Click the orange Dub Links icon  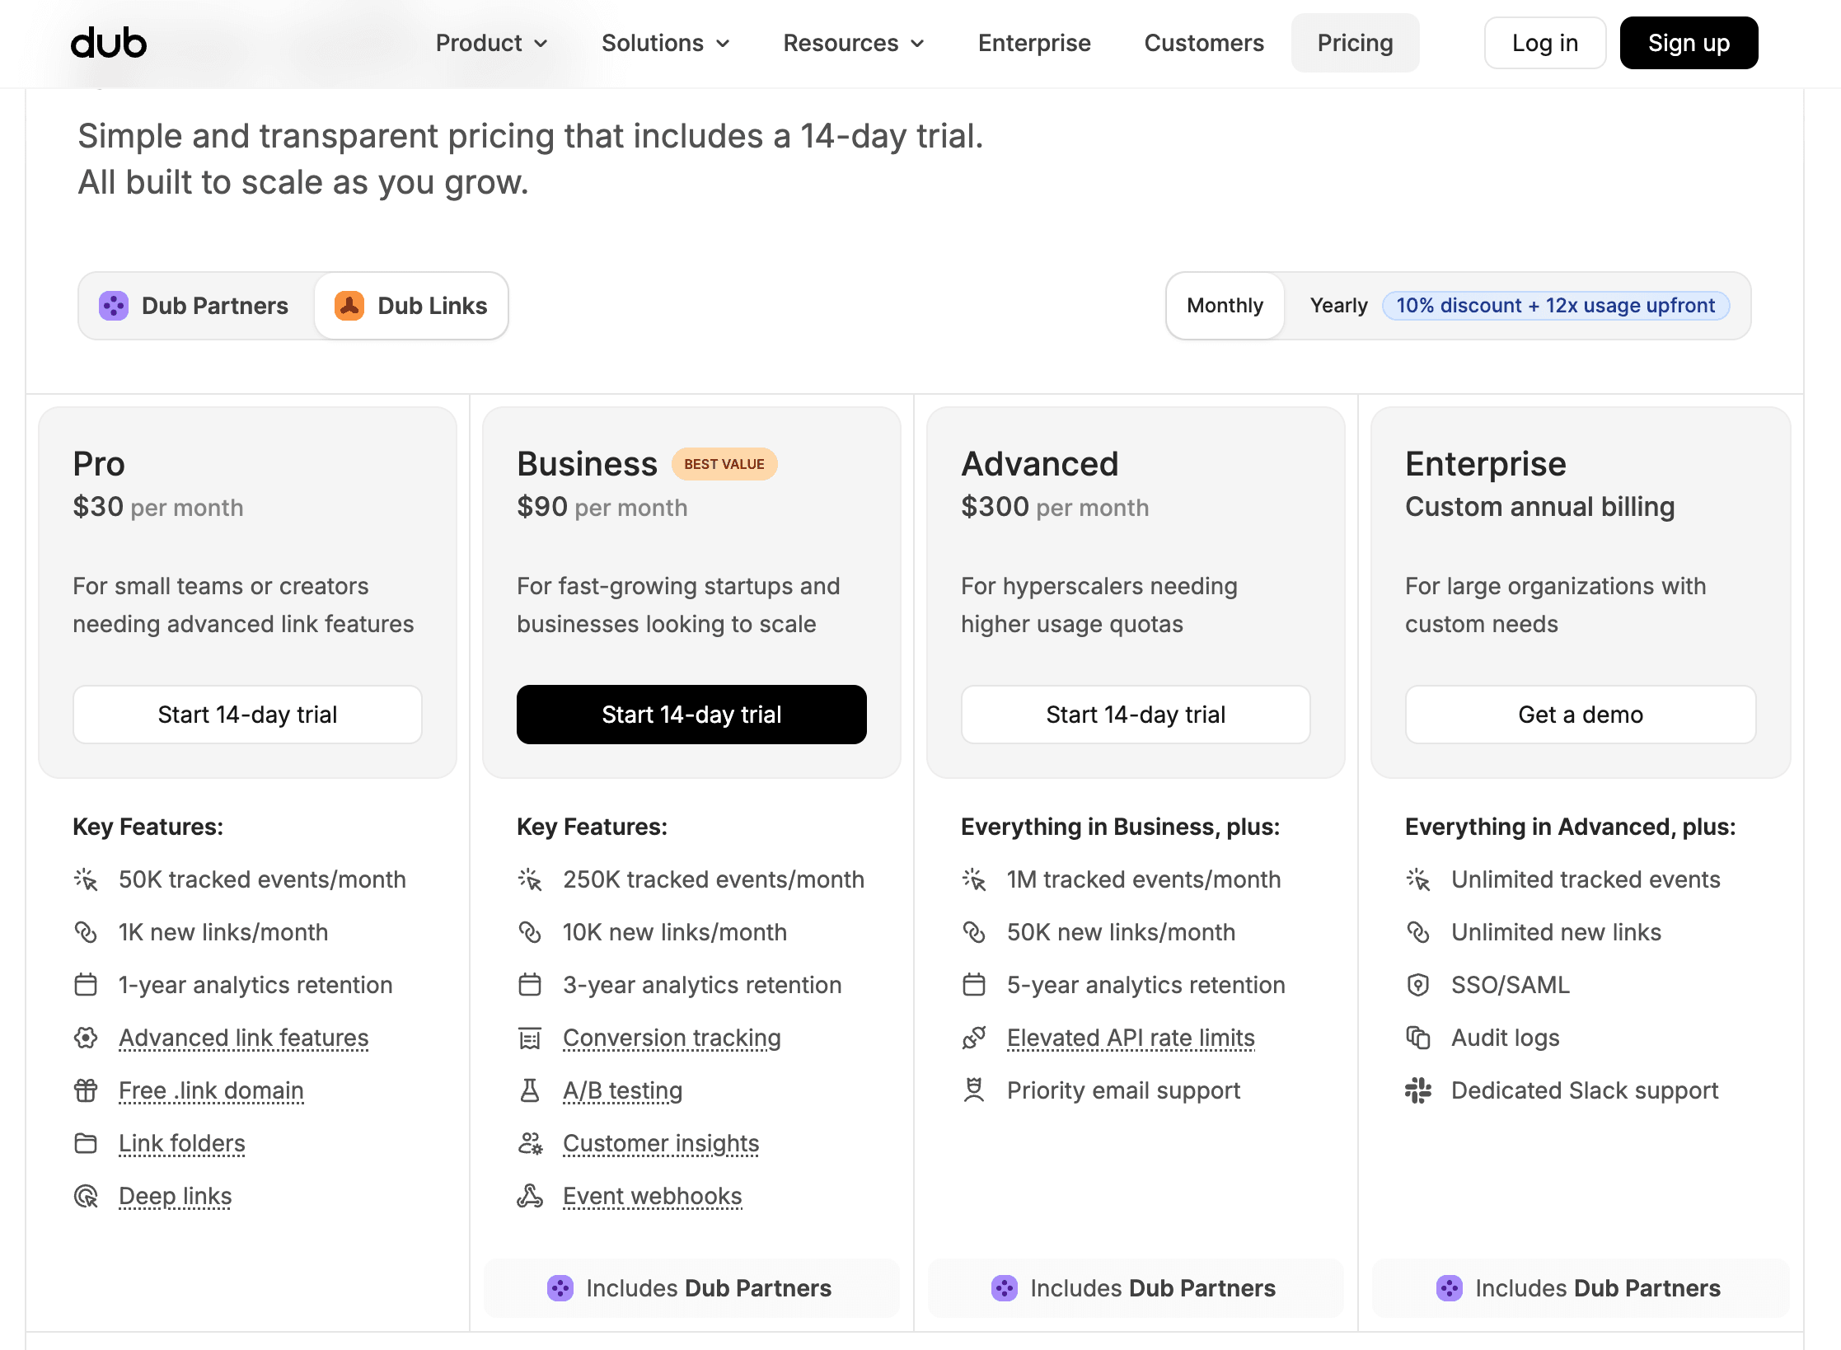[x=349, y=306]
